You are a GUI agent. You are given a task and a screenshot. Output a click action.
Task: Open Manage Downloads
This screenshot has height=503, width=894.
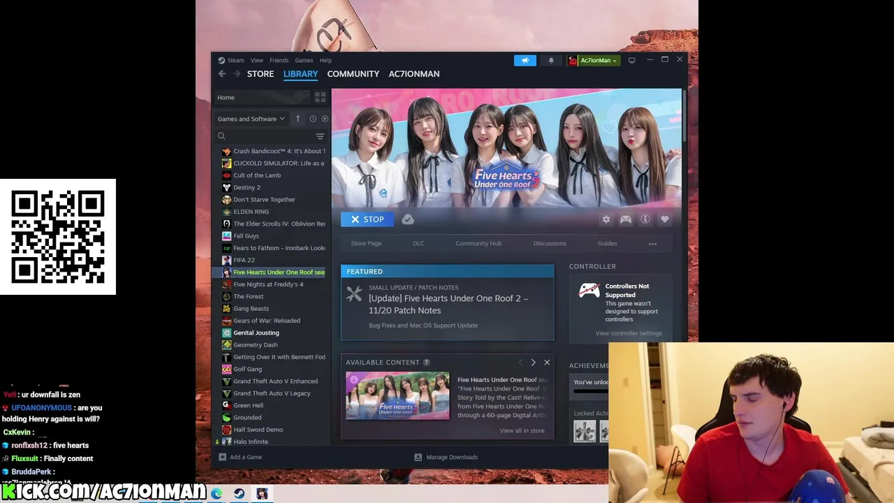446,457
